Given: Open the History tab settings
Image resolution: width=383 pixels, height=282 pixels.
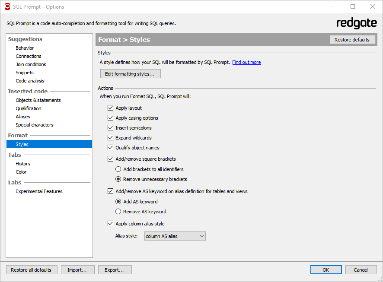Looking at the screenshot, I should 23,164.
